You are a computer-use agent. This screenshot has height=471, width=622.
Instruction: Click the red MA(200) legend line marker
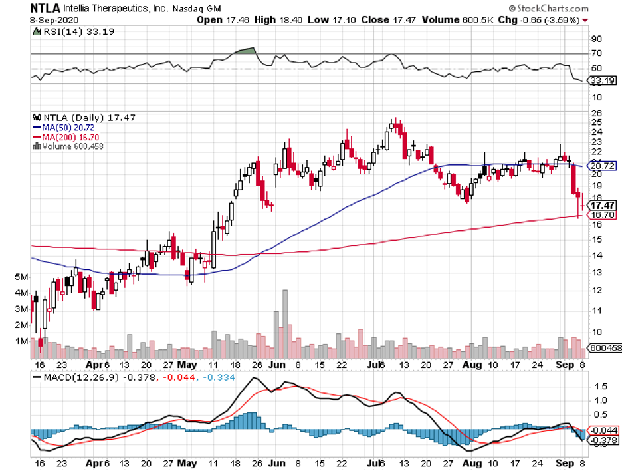(37, 137)
